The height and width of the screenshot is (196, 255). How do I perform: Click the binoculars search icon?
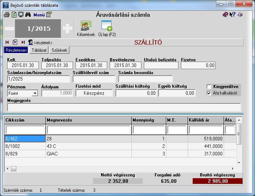tap(28, 15)
